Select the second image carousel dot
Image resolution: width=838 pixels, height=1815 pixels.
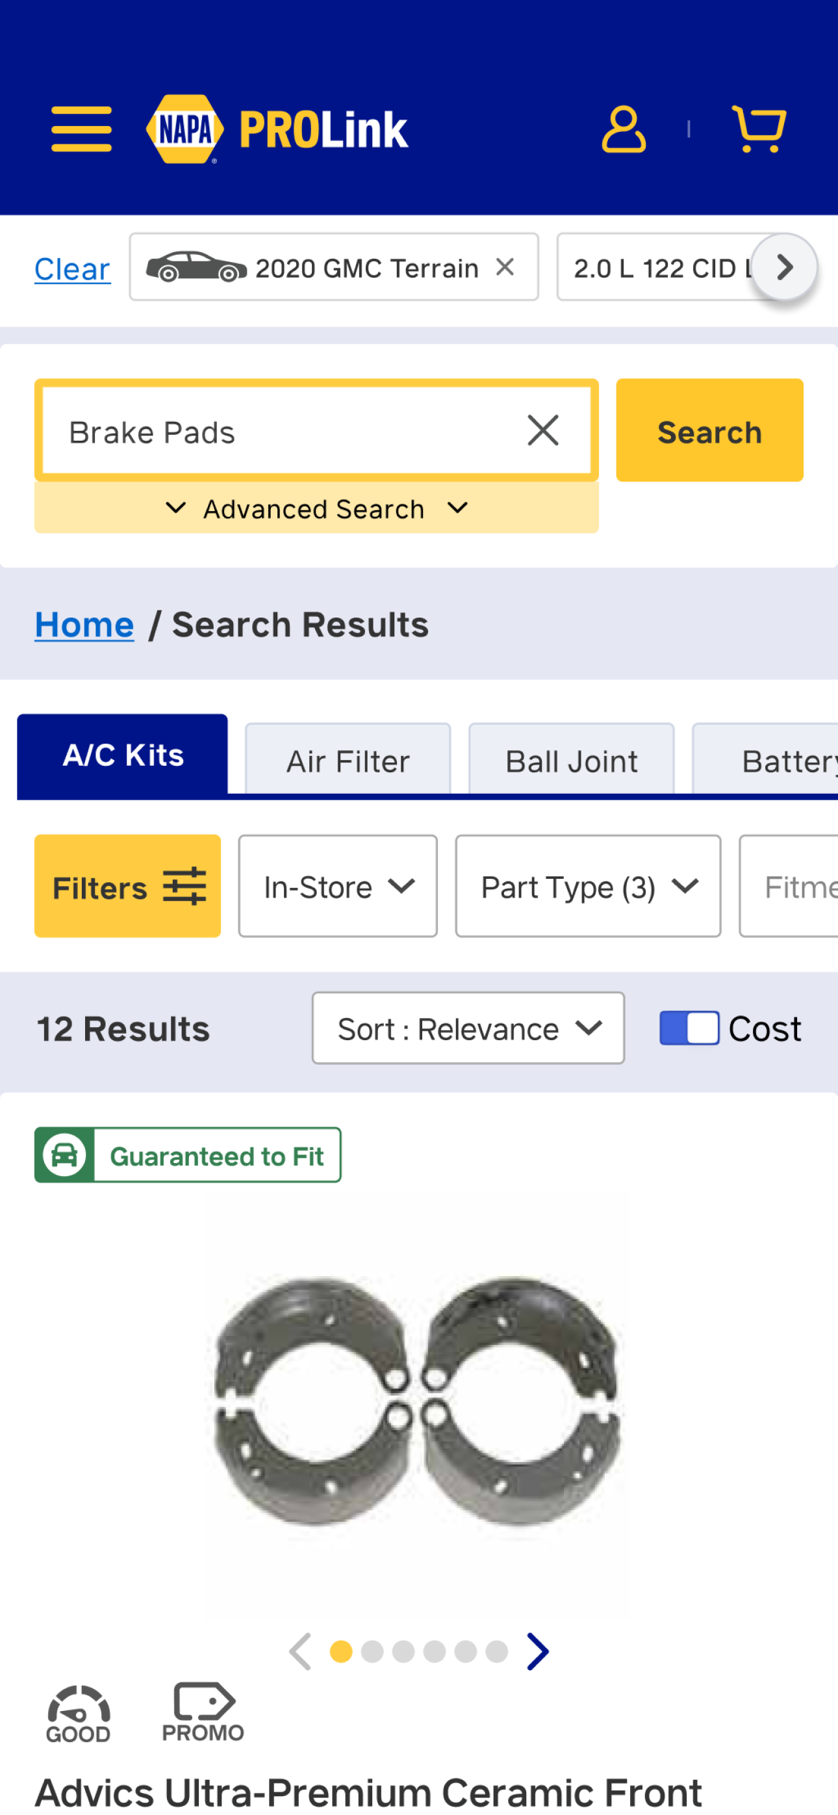click(372, 1652)
